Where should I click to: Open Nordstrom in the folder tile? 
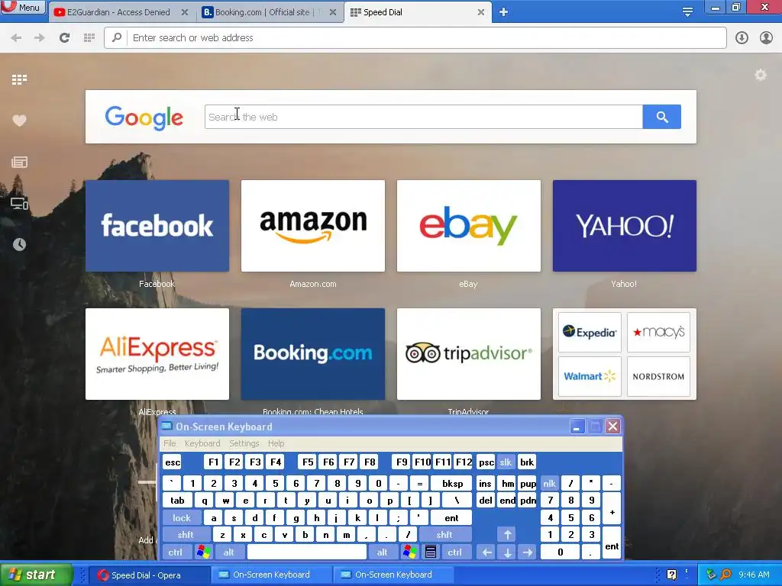658,376
